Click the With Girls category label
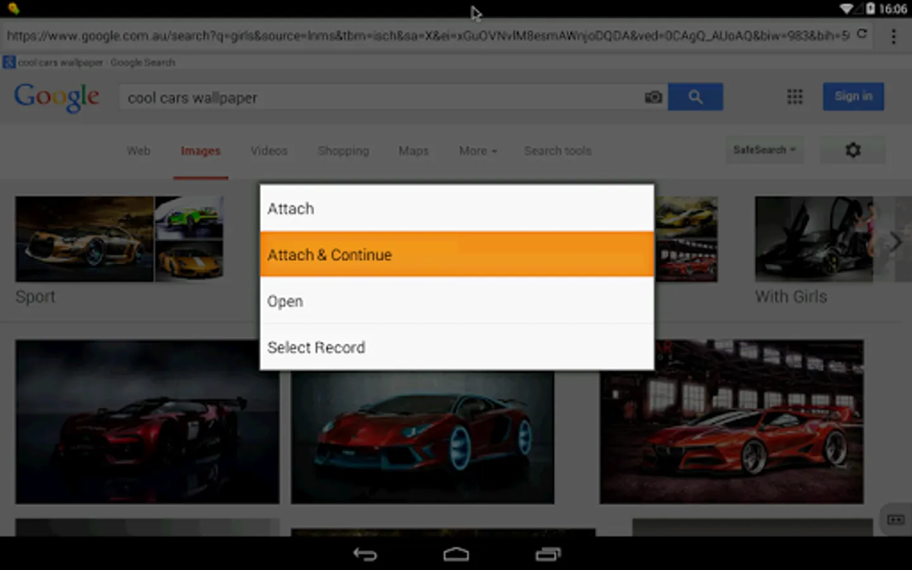This screenshot has width=912, height=570. point(791,296)
